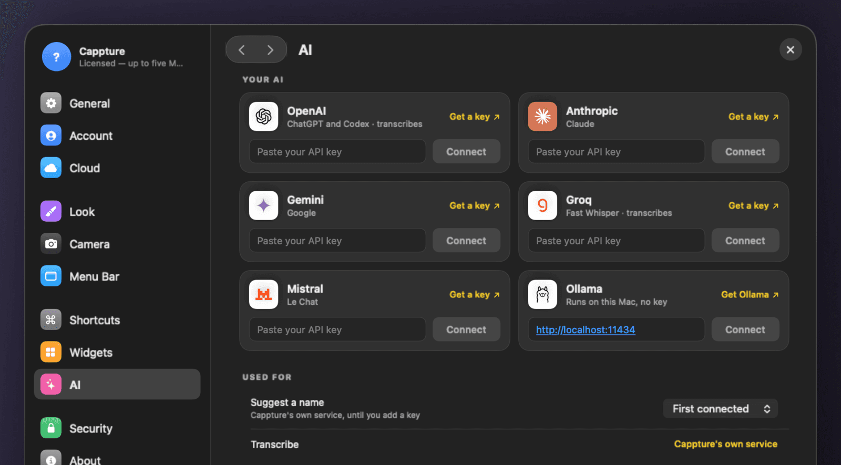The width and height of the screenshot is (841, 465).
Task: Open the About section in the sidebar
Action: click(x=117, y=458)
